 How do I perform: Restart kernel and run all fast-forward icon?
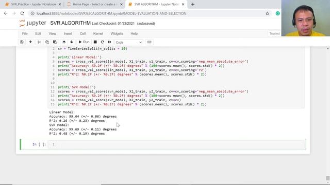(x=110, y=42)
